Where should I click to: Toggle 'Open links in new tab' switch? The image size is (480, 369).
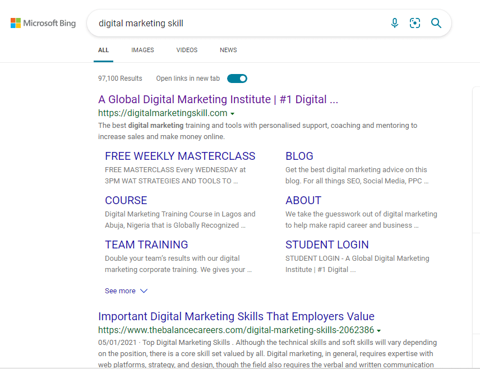pos(237,79)
